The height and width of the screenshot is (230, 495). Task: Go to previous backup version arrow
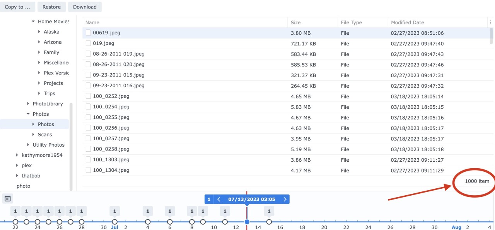tap(219, 199)
